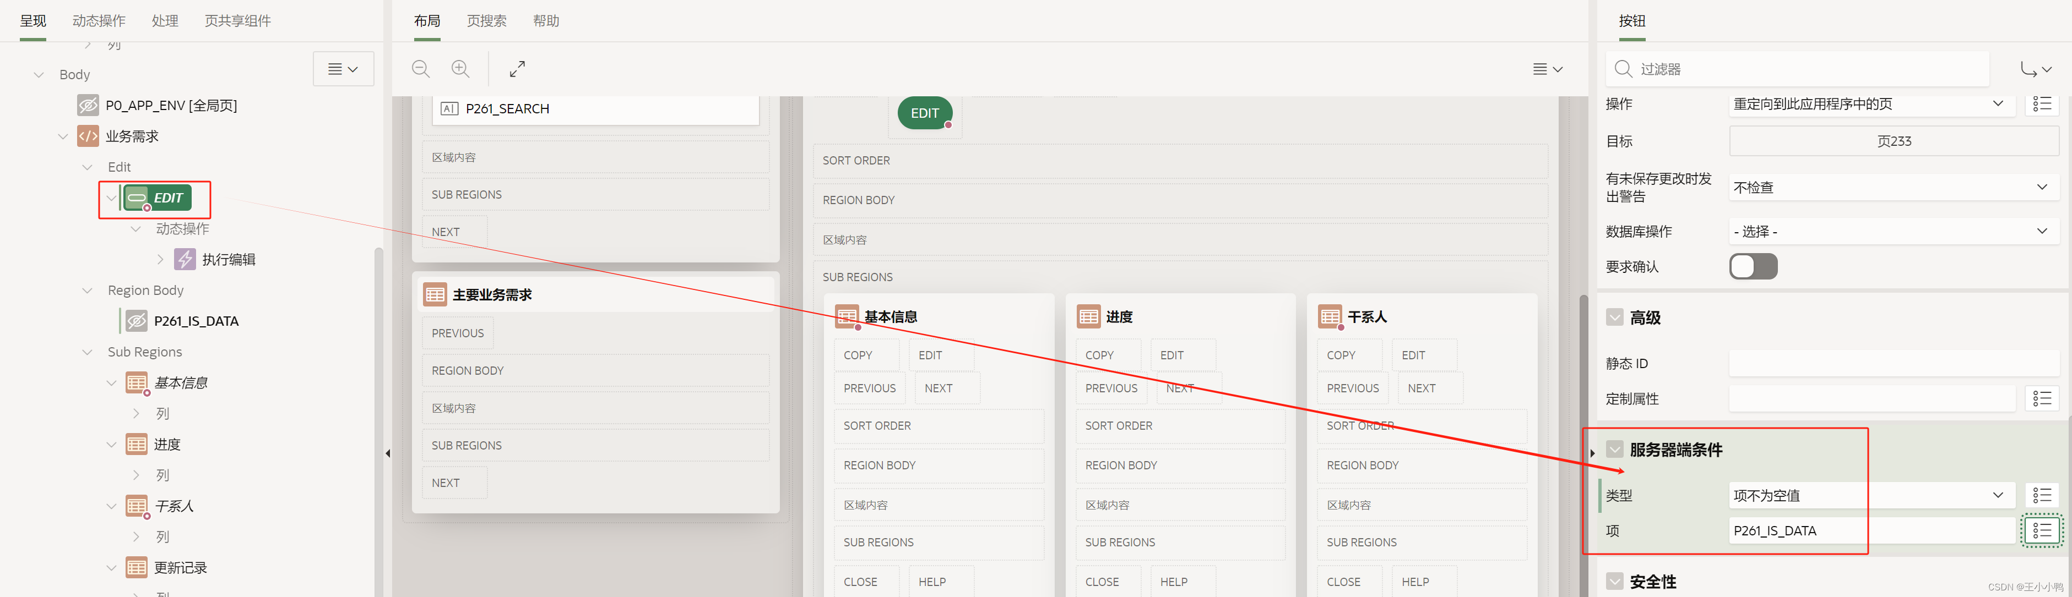Click the P261_IS_DATA hidden item icon in tree

point(137,321)
